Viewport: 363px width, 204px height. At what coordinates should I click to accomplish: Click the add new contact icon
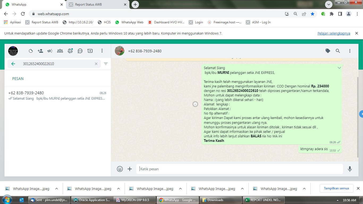40,51
